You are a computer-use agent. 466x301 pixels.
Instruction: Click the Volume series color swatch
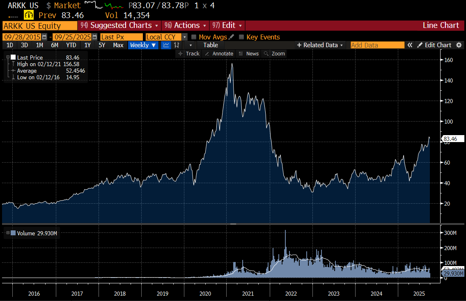point(14,233)
